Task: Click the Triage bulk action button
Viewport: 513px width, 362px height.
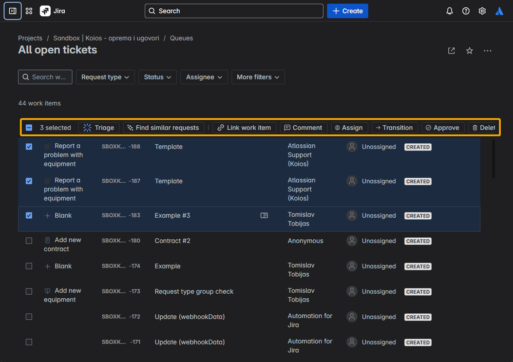Action: [99, 127]
